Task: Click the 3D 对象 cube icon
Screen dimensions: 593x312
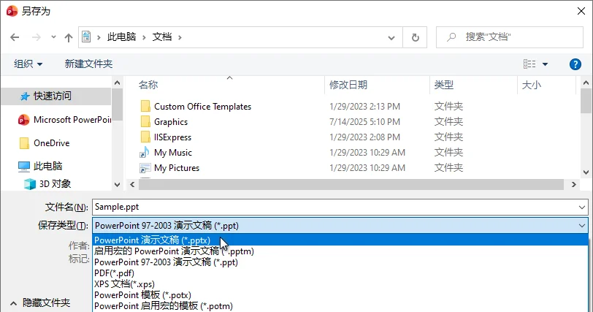Action: (x=29, y=184)
